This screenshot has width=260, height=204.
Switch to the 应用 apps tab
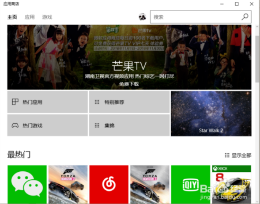click(x=30, y=17)
